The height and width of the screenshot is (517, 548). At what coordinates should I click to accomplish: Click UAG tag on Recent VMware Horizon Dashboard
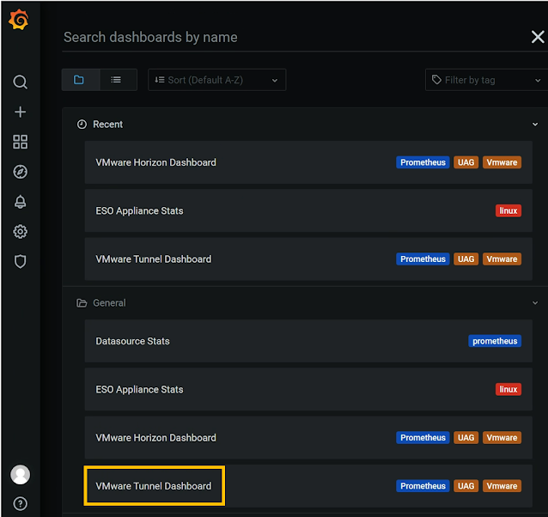466,162
